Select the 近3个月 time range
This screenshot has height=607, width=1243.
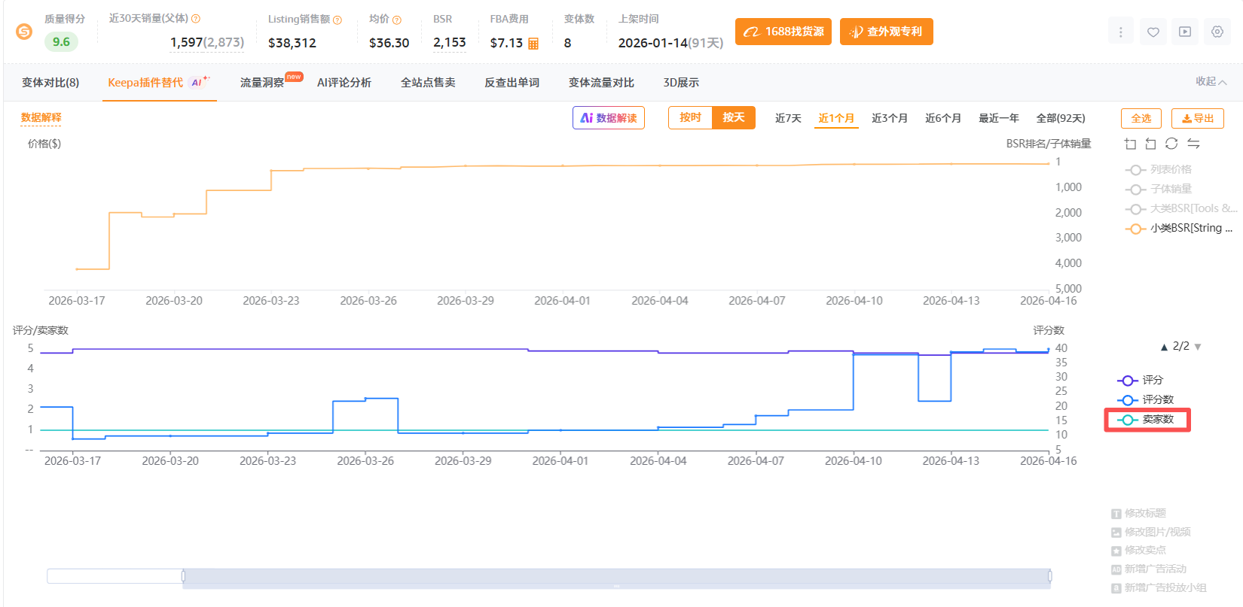[x=889, y=118]
